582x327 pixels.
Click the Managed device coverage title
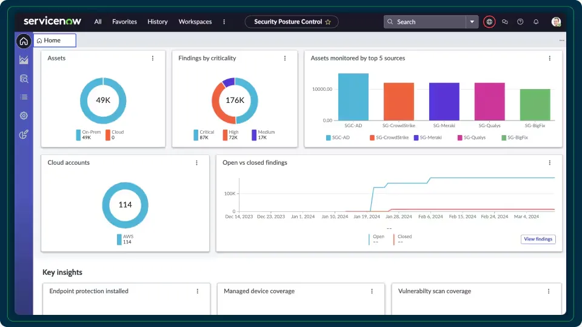[x=259, y=291]
